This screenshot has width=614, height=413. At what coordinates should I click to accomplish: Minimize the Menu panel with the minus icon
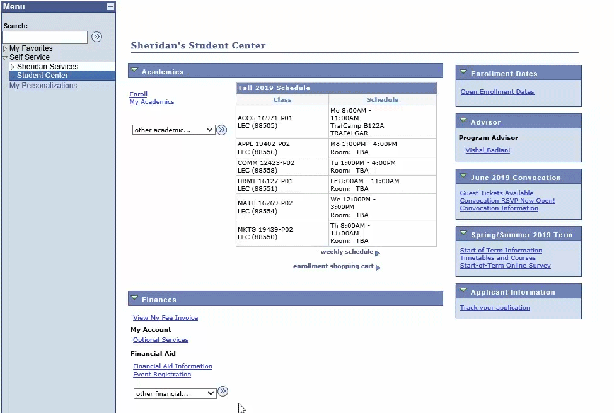coord(110,6)
